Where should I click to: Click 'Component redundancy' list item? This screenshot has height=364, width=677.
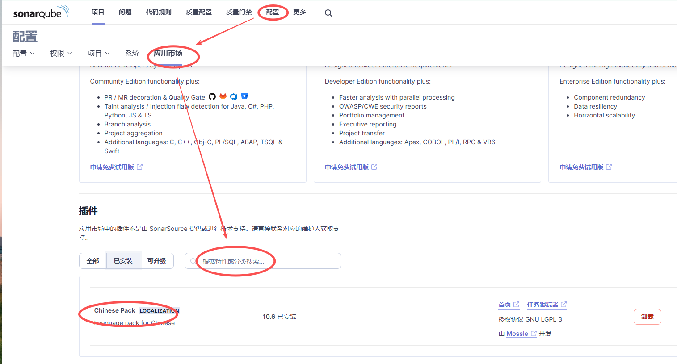tap(610, 97)
